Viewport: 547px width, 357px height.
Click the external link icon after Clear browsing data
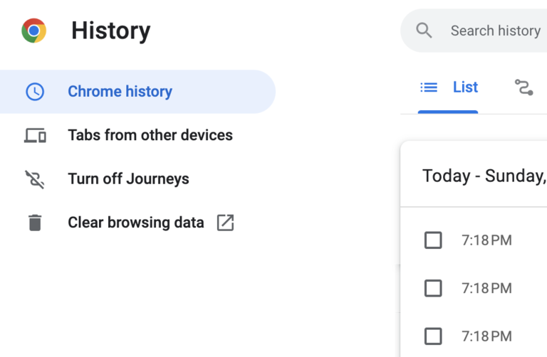pos(225,223)
